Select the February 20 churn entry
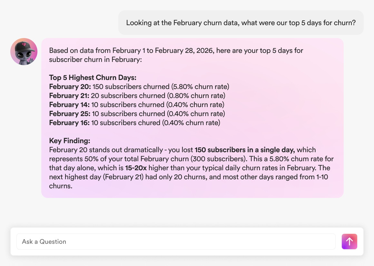Screen dimensions: 374x266 click(x=139, y=87)
